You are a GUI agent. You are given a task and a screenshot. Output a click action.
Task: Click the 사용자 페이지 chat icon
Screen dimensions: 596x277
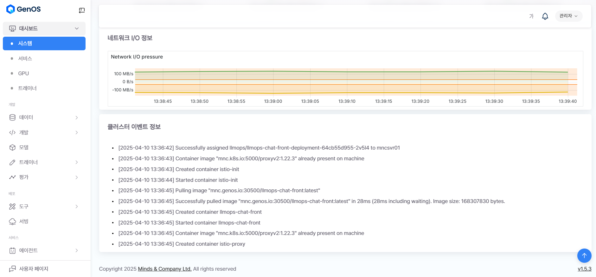click(12, 269)
